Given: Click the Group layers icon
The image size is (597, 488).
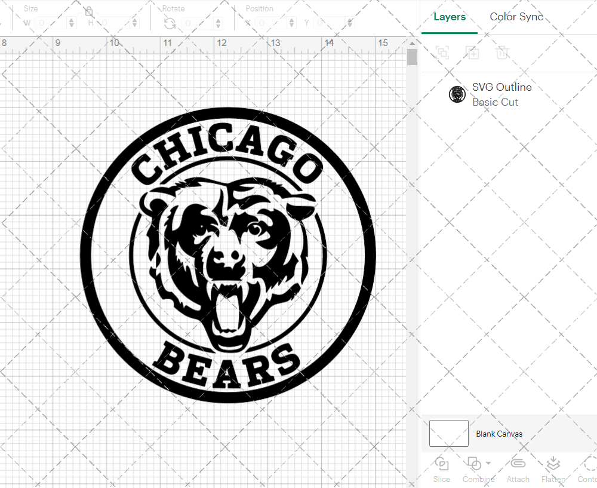Looking at the screenshot, I should (442, 53).
